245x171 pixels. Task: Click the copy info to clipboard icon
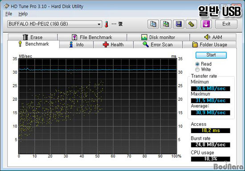[x=153, y=24]
